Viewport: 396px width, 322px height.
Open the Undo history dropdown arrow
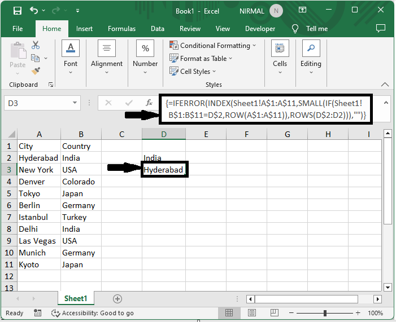tap(43, 11)
